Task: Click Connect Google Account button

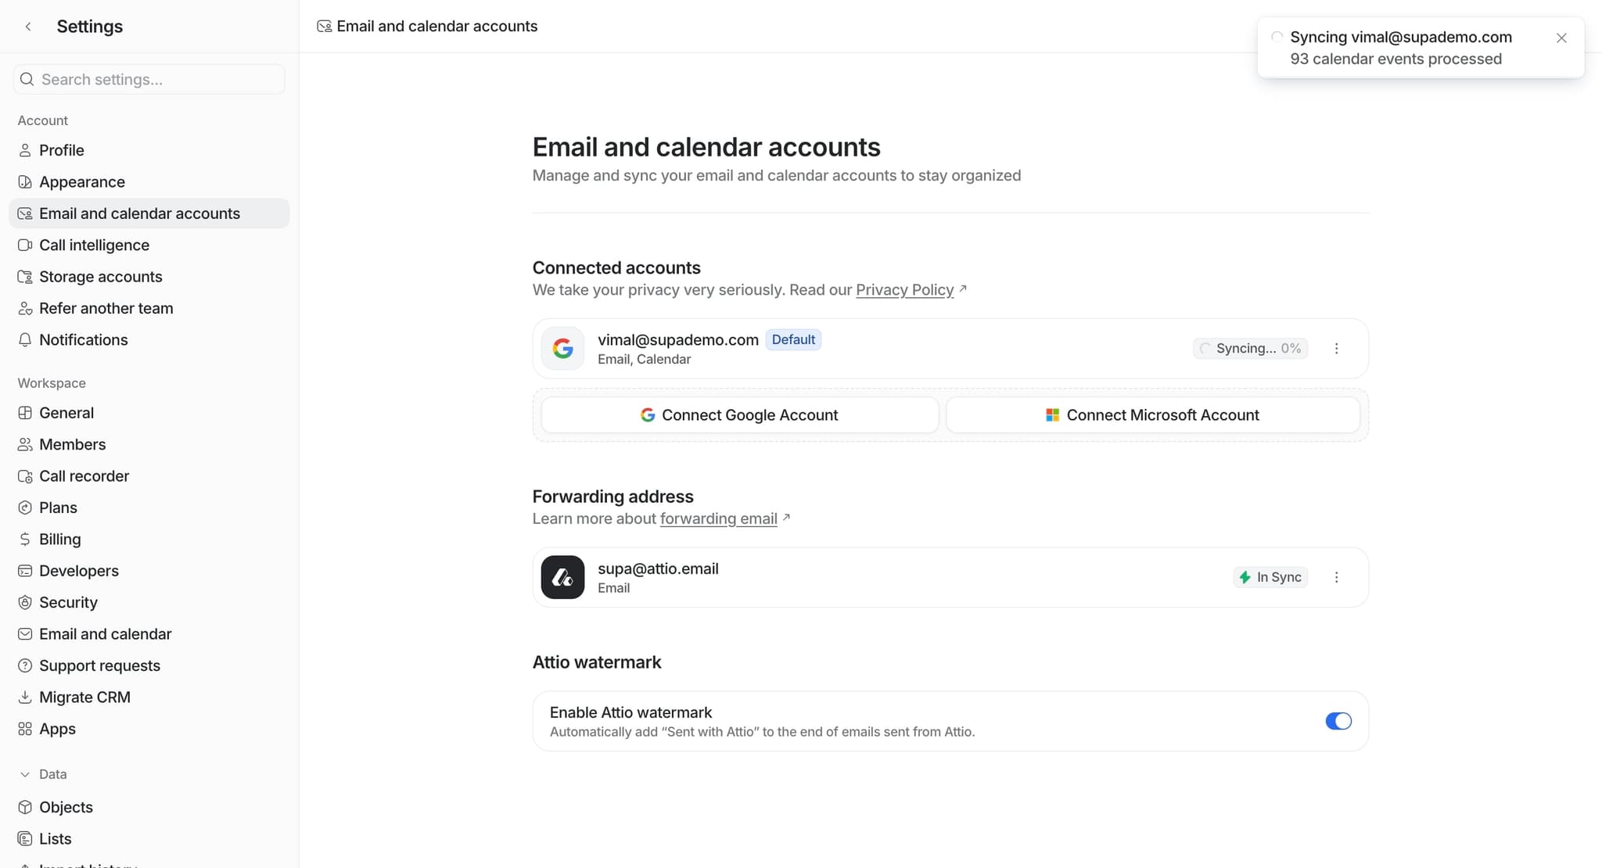Action: [739, 415]
